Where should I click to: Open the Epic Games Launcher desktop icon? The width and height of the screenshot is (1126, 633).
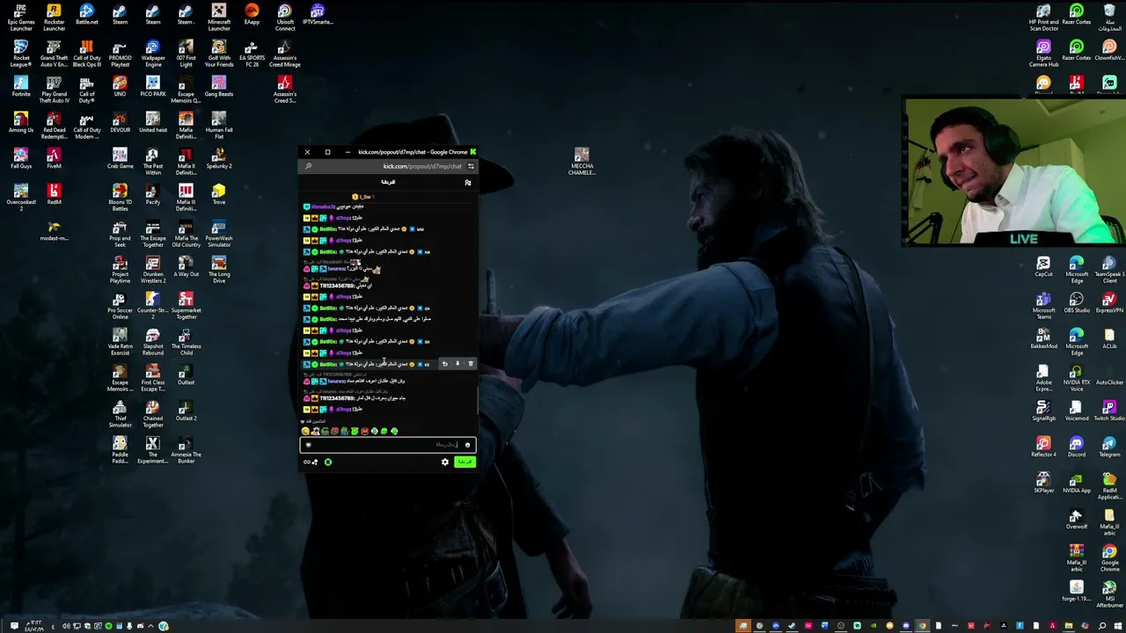[x=21, y=17]
